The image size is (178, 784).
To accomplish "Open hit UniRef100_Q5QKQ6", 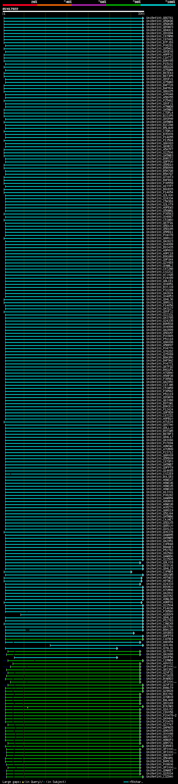I will (159, 21).
